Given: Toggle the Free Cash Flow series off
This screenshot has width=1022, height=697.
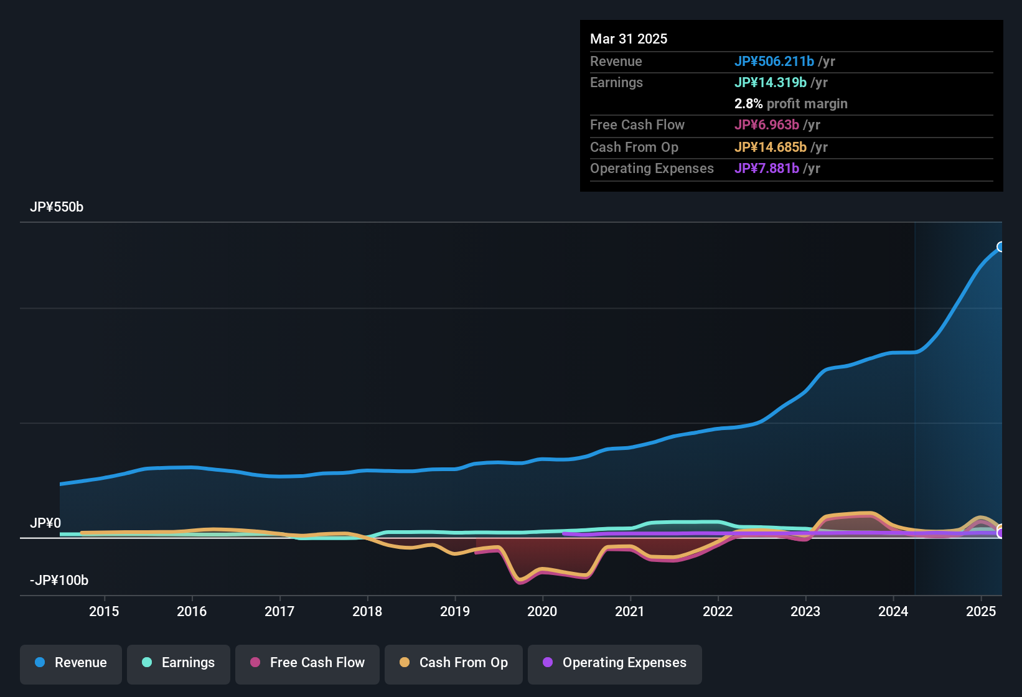Looking at the screenshot, I should pyautogui.click(x=307, y=663).
